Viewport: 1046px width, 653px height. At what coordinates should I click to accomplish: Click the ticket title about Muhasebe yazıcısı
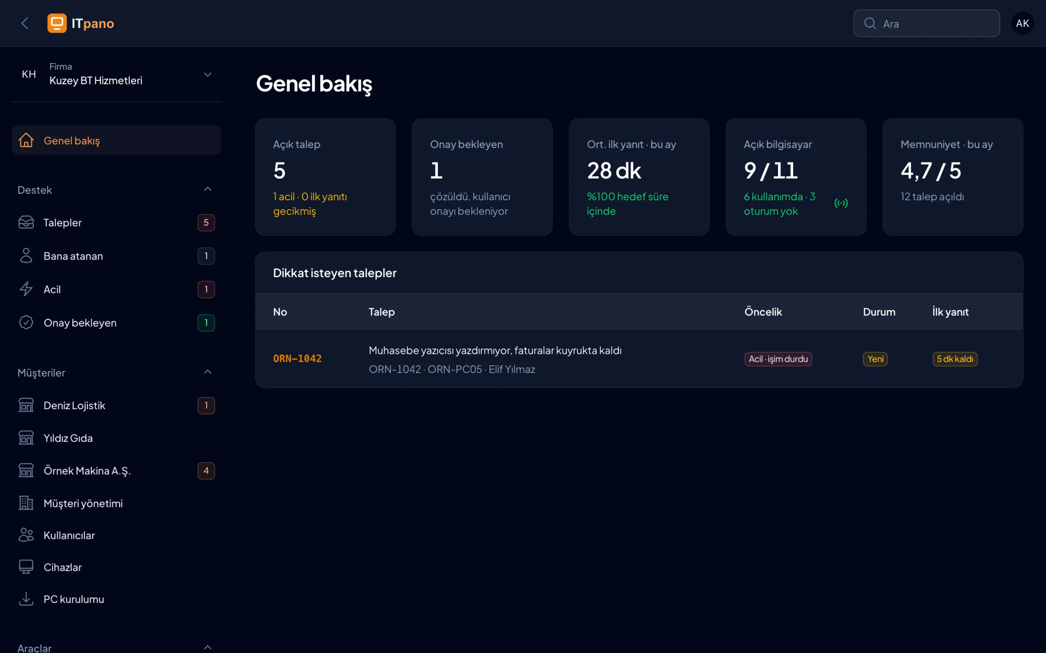495,350
